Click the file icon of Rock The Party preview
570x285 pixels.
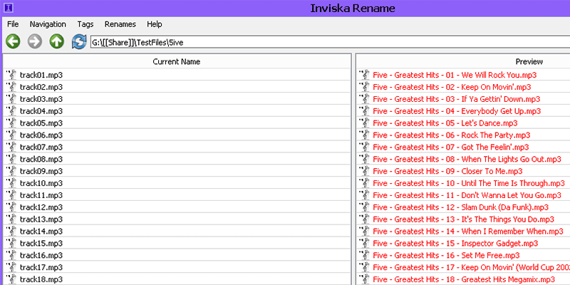(365, 135)
